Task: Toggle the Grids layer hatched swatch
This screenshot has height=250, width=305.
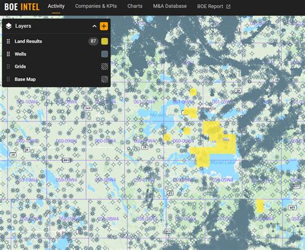Action: (104, 66)
